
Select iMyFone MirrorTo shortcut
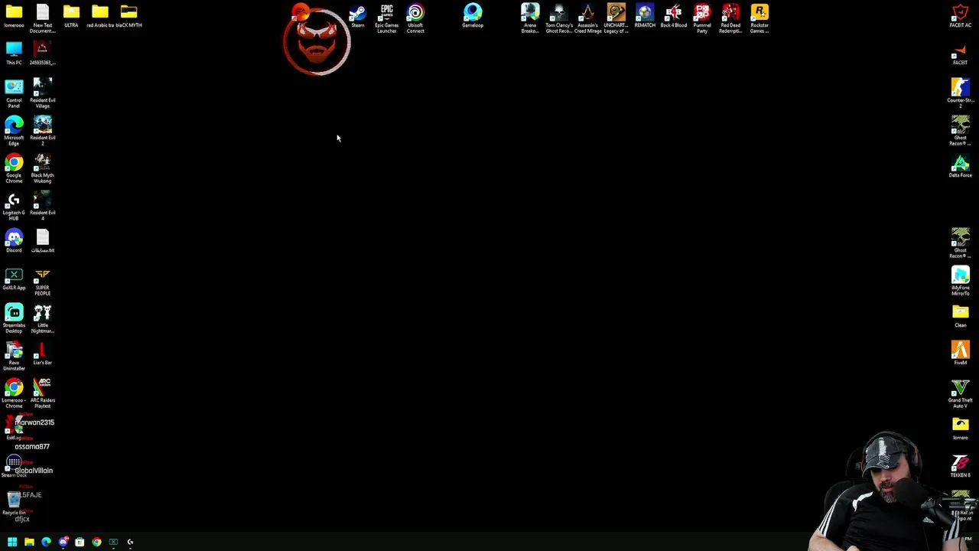click(961, 281)
